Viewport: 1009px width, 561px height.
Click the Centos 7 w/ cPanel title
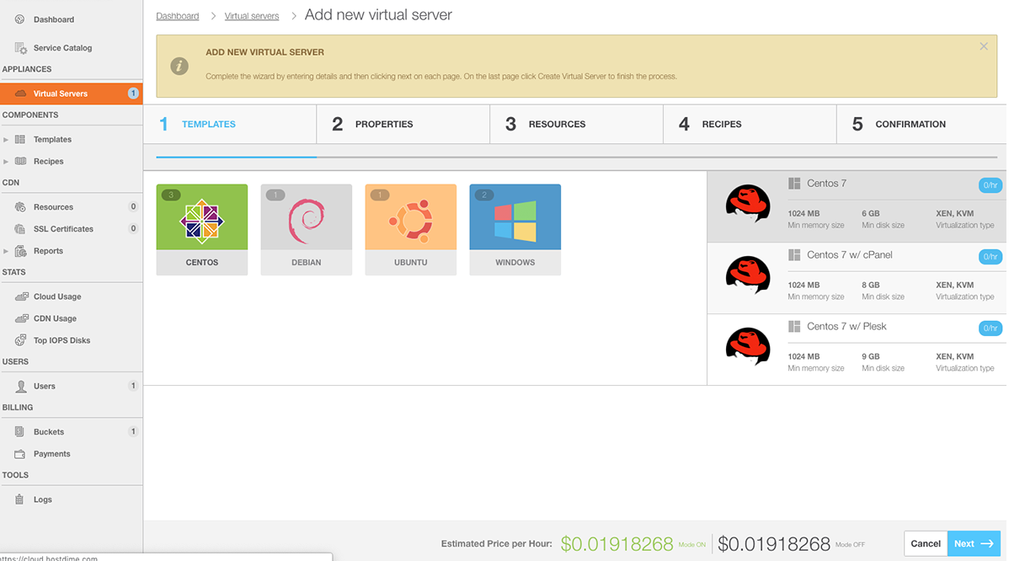(x=850, y=254)
